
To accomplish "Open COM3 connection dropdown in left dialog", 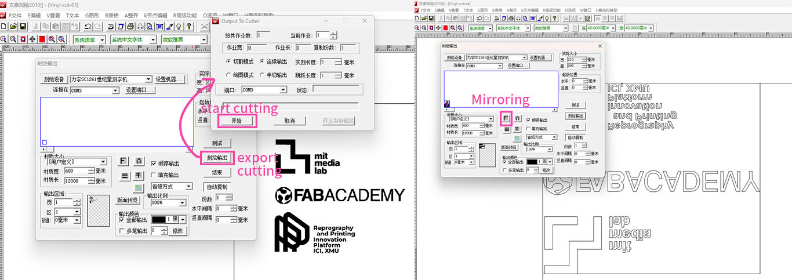I will [95, 90].
